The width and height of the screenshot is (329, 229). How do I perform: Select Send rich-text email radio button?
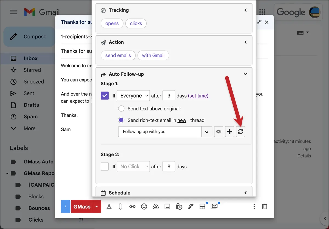[x=121, y=120]
